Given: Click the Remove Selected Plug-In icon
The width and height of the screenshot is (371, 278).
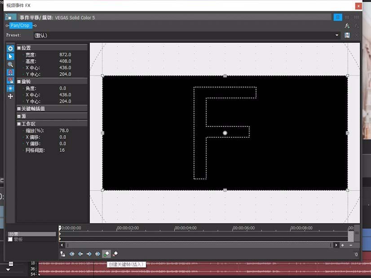Looking at the screenshot, I should 357,26.
